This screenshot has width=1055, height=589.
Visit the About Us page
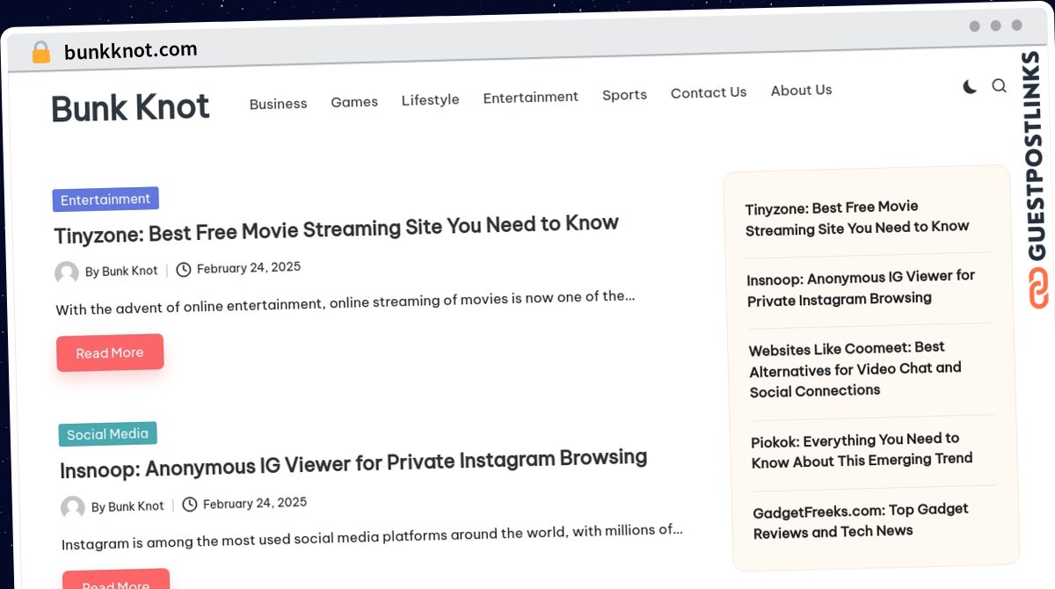(801, 91)
